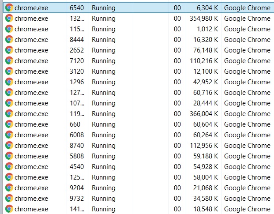The height and width of the screenshot is (214, 274).
Task: Click memory value 28,444 K
Action: (206, 103)
